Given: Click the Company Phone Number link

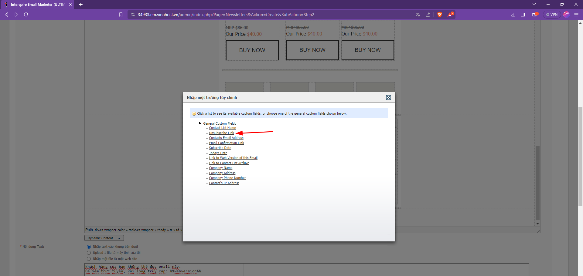Looking at the screenshot, I should click(227, 178).
